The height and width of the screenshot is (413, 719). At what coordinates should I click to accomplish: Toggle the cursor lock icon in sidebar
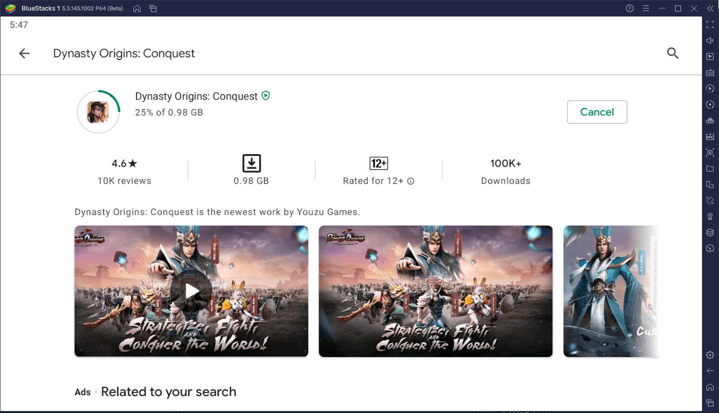(x=709, y=56)
